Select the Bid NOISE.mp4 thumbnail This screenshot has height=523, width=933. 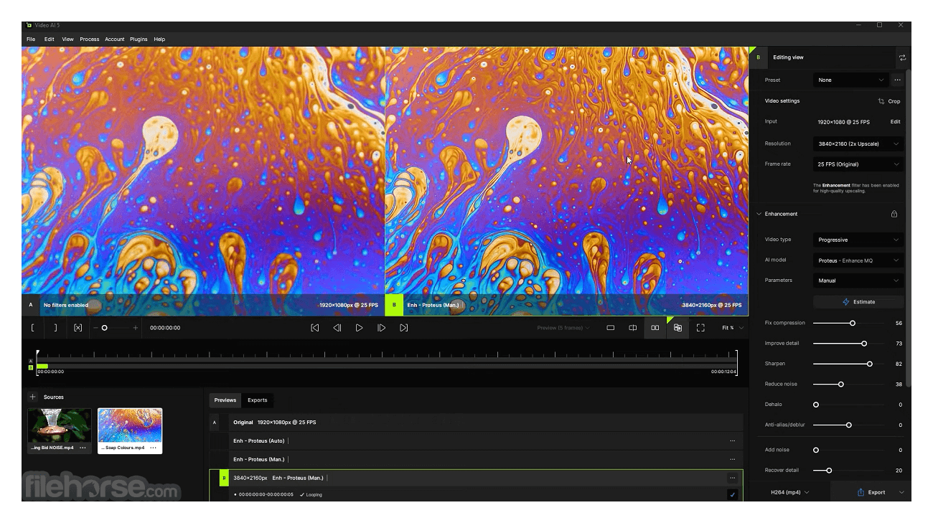coord(60,426)
